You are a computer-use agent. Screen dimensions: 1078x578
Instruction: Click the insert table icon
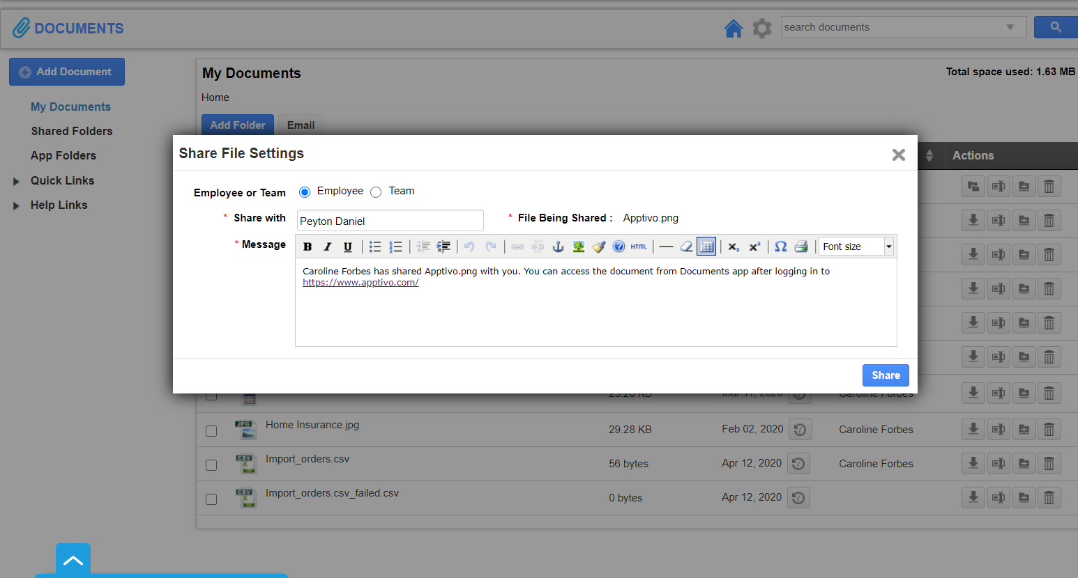pos(706,247)
